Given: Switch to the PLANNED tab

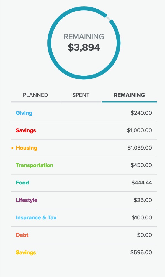Looking at the screenshot, I should [x=35, y=95].
